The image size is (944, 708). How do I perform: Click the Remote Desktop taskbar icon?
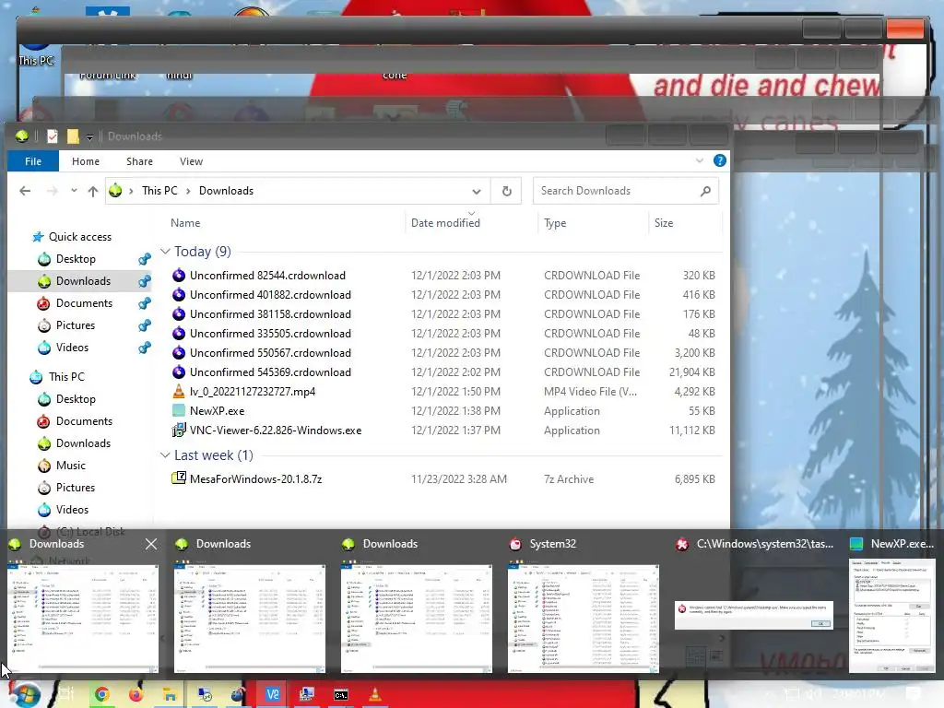[306, 695]
